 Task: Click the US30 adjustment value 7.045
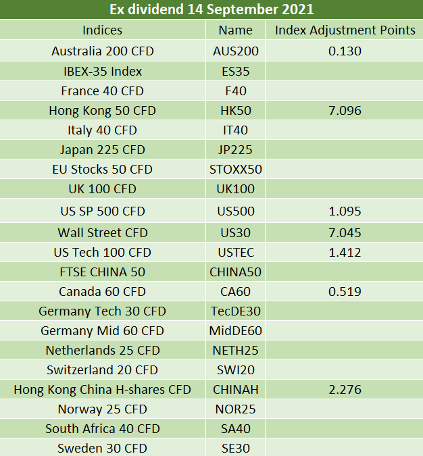pyautogui.click(x=345, y=232)
